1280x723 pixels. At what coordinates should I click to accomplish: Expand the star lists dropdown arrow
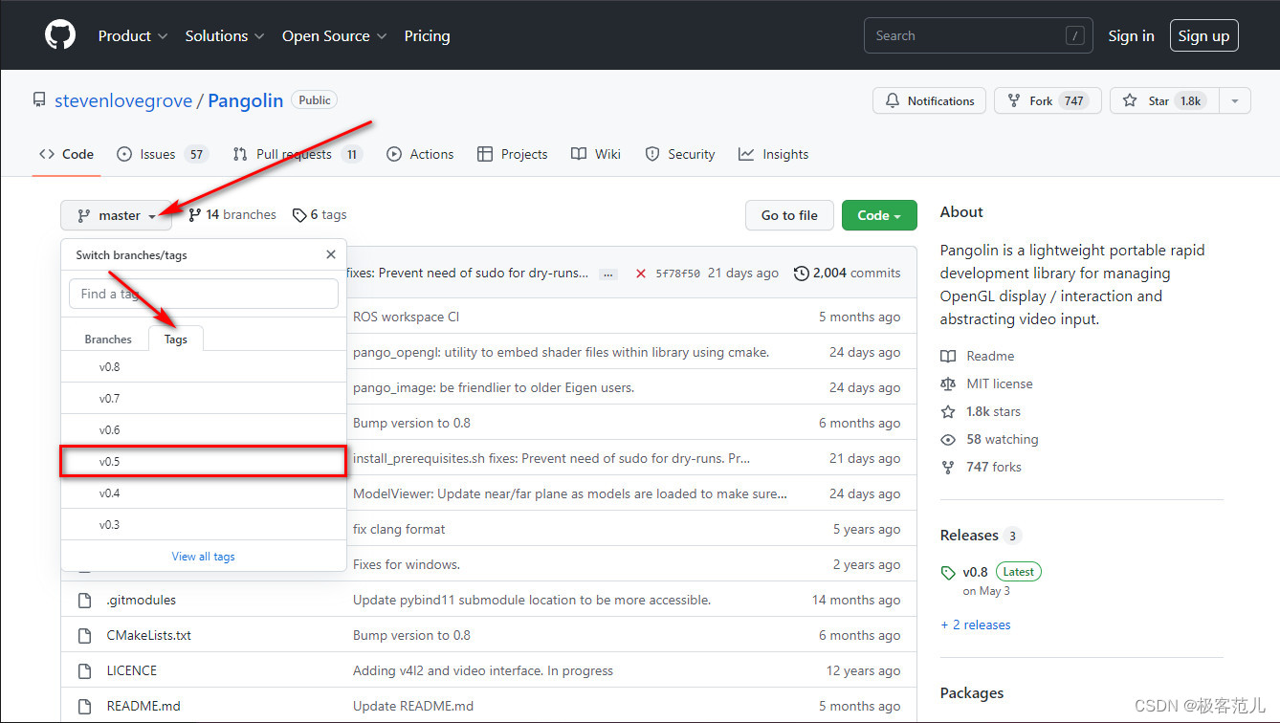pyautogui.click(x=1234, y=100)
